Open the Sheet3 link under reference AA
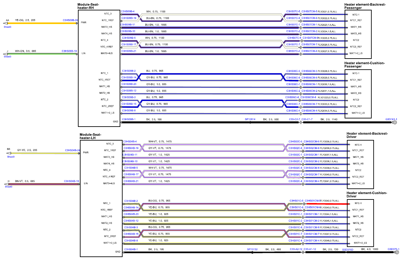Viewport: 402px width, 260px height. 7,27
